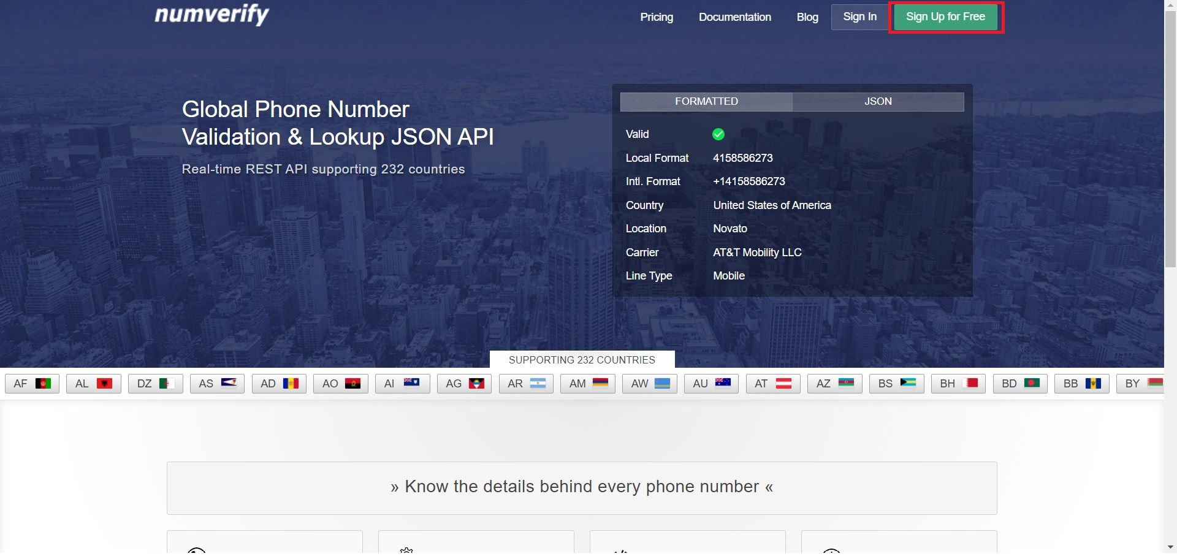Screen dimensions: 1177x559
Task: Click the Mobile line type value
Action: 729,276
